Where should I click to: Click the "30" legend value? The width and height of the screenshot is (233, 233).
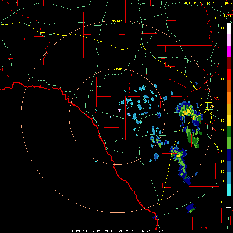[x=222, y=120]
